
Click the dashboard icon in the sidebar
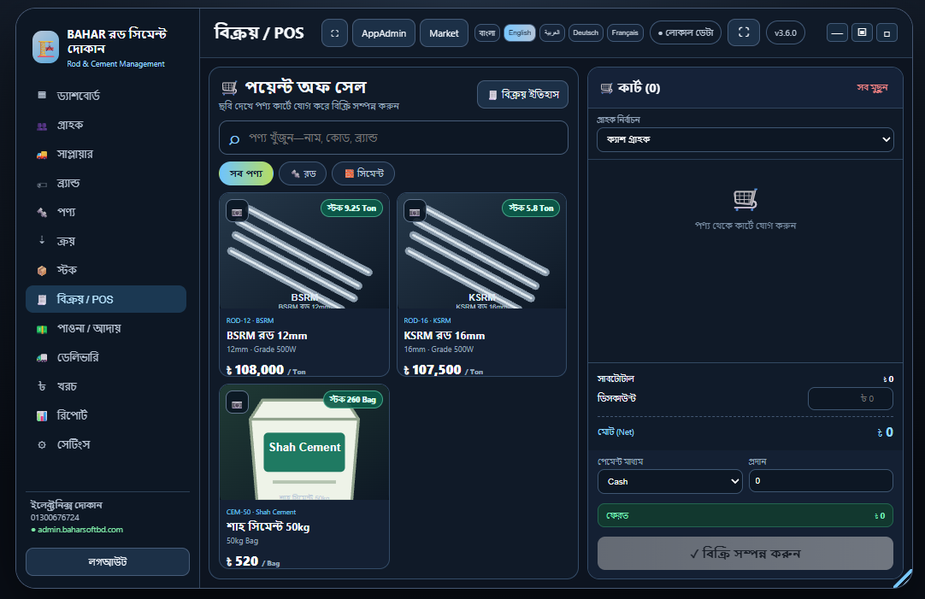point(42,96)
